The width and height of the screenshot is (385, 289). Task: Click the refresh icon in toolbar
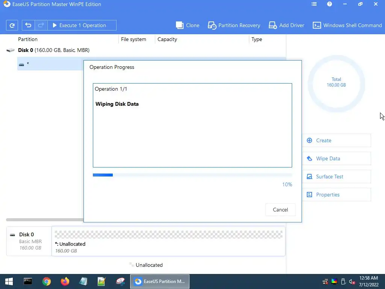12,25
